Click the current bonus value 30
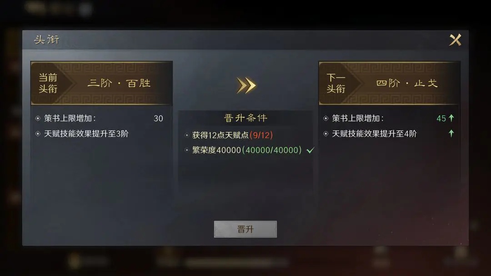491x276 pixels. coord(158,118)
